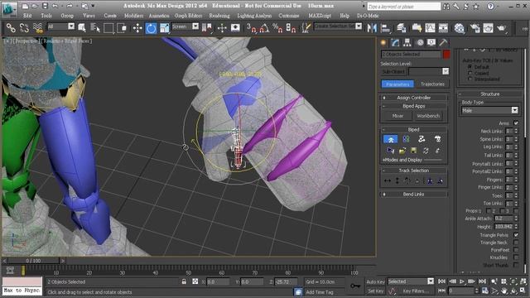The image size is (530, 298).
Task: Open the Body Type Male dropdown
Action: tap(489, 110)
